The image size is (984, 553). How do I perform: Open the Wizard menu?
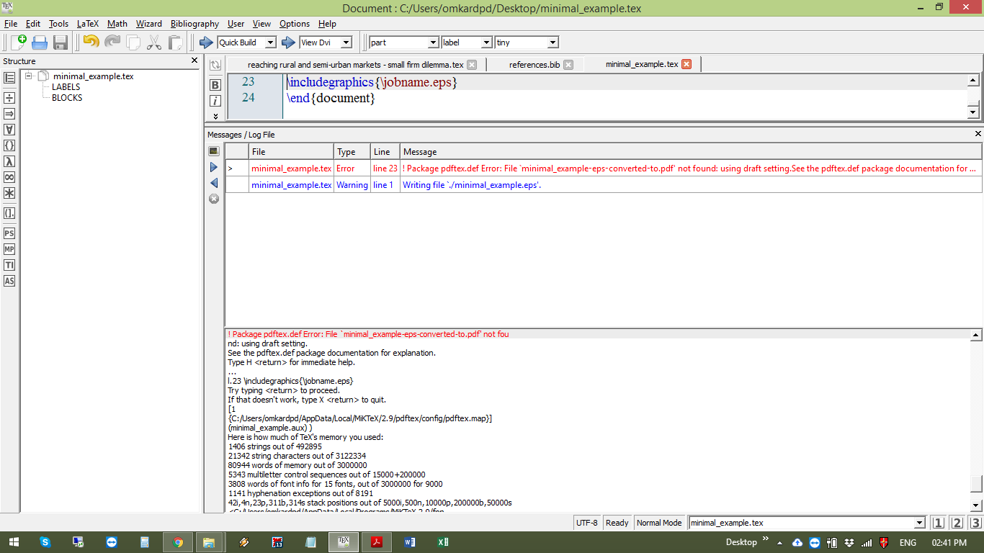coord(148,24)
